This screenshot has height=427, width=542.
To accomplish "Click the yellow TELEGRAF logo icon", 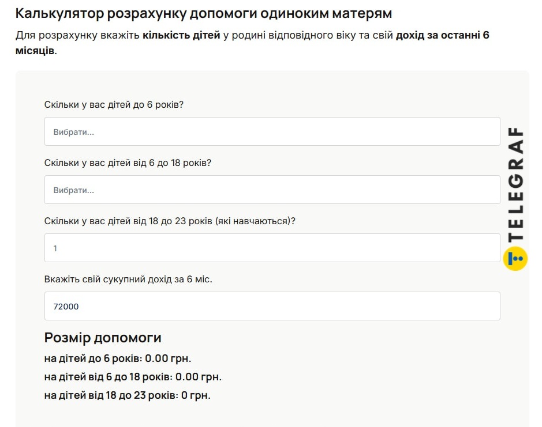I will click(x=515, y=259).
